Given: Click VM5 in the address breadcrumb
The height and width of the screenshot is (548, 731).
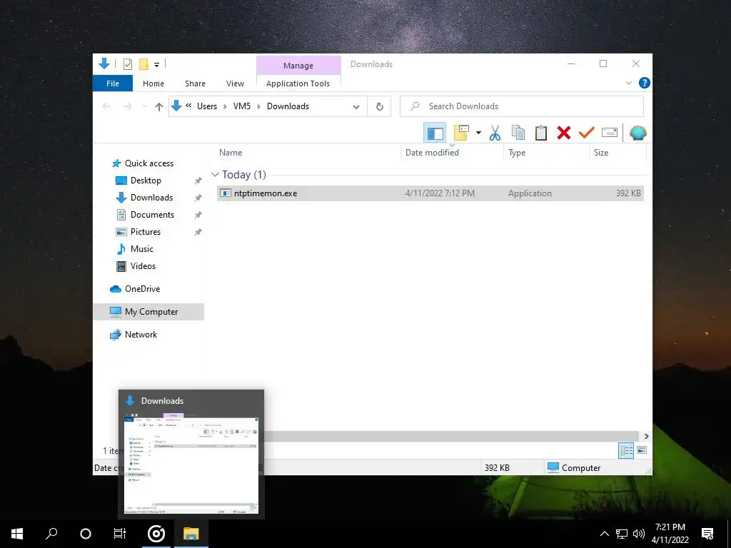Looking at the screenshot, I should [242, 106].
